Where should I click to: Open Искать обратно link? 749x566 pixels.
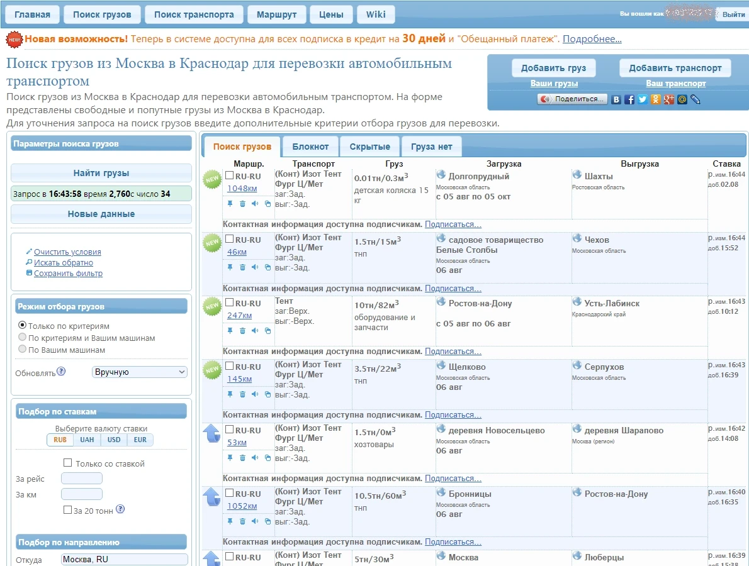pyautogui.click(x=64, y=262)
